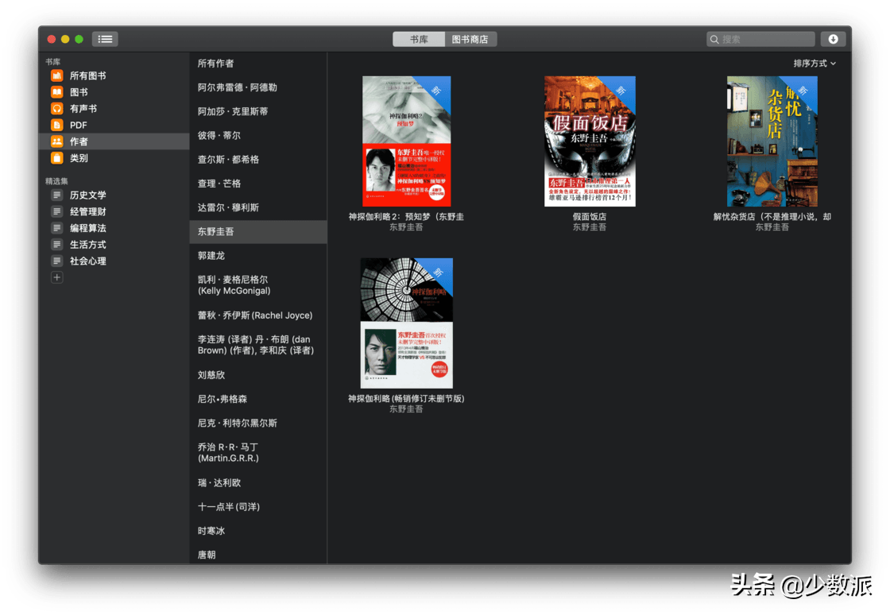Select the 图书 book icon
Image resolution: width=890 pixels, height=615 pixels.
[x=56, y=92]
